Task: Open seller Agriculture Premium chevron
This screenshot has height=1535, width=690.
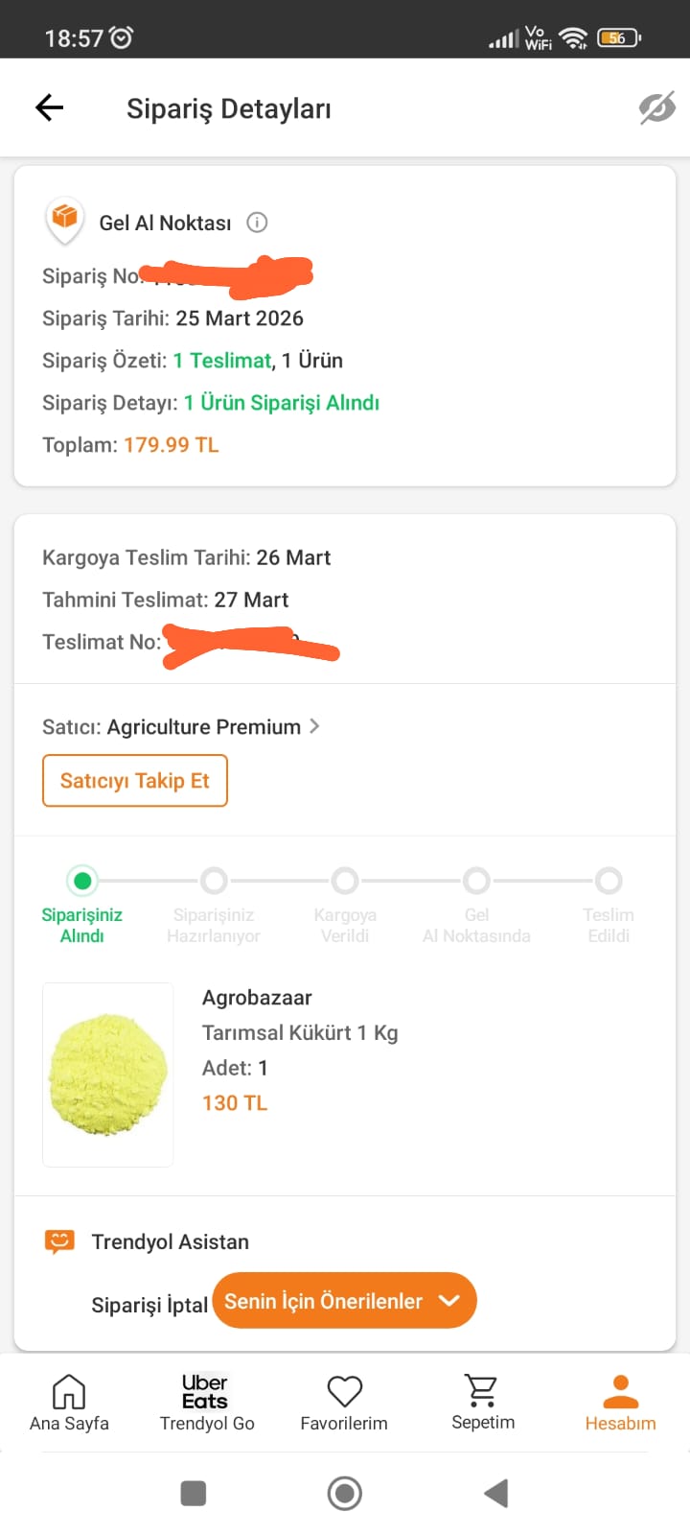Action: coord(314,726)
